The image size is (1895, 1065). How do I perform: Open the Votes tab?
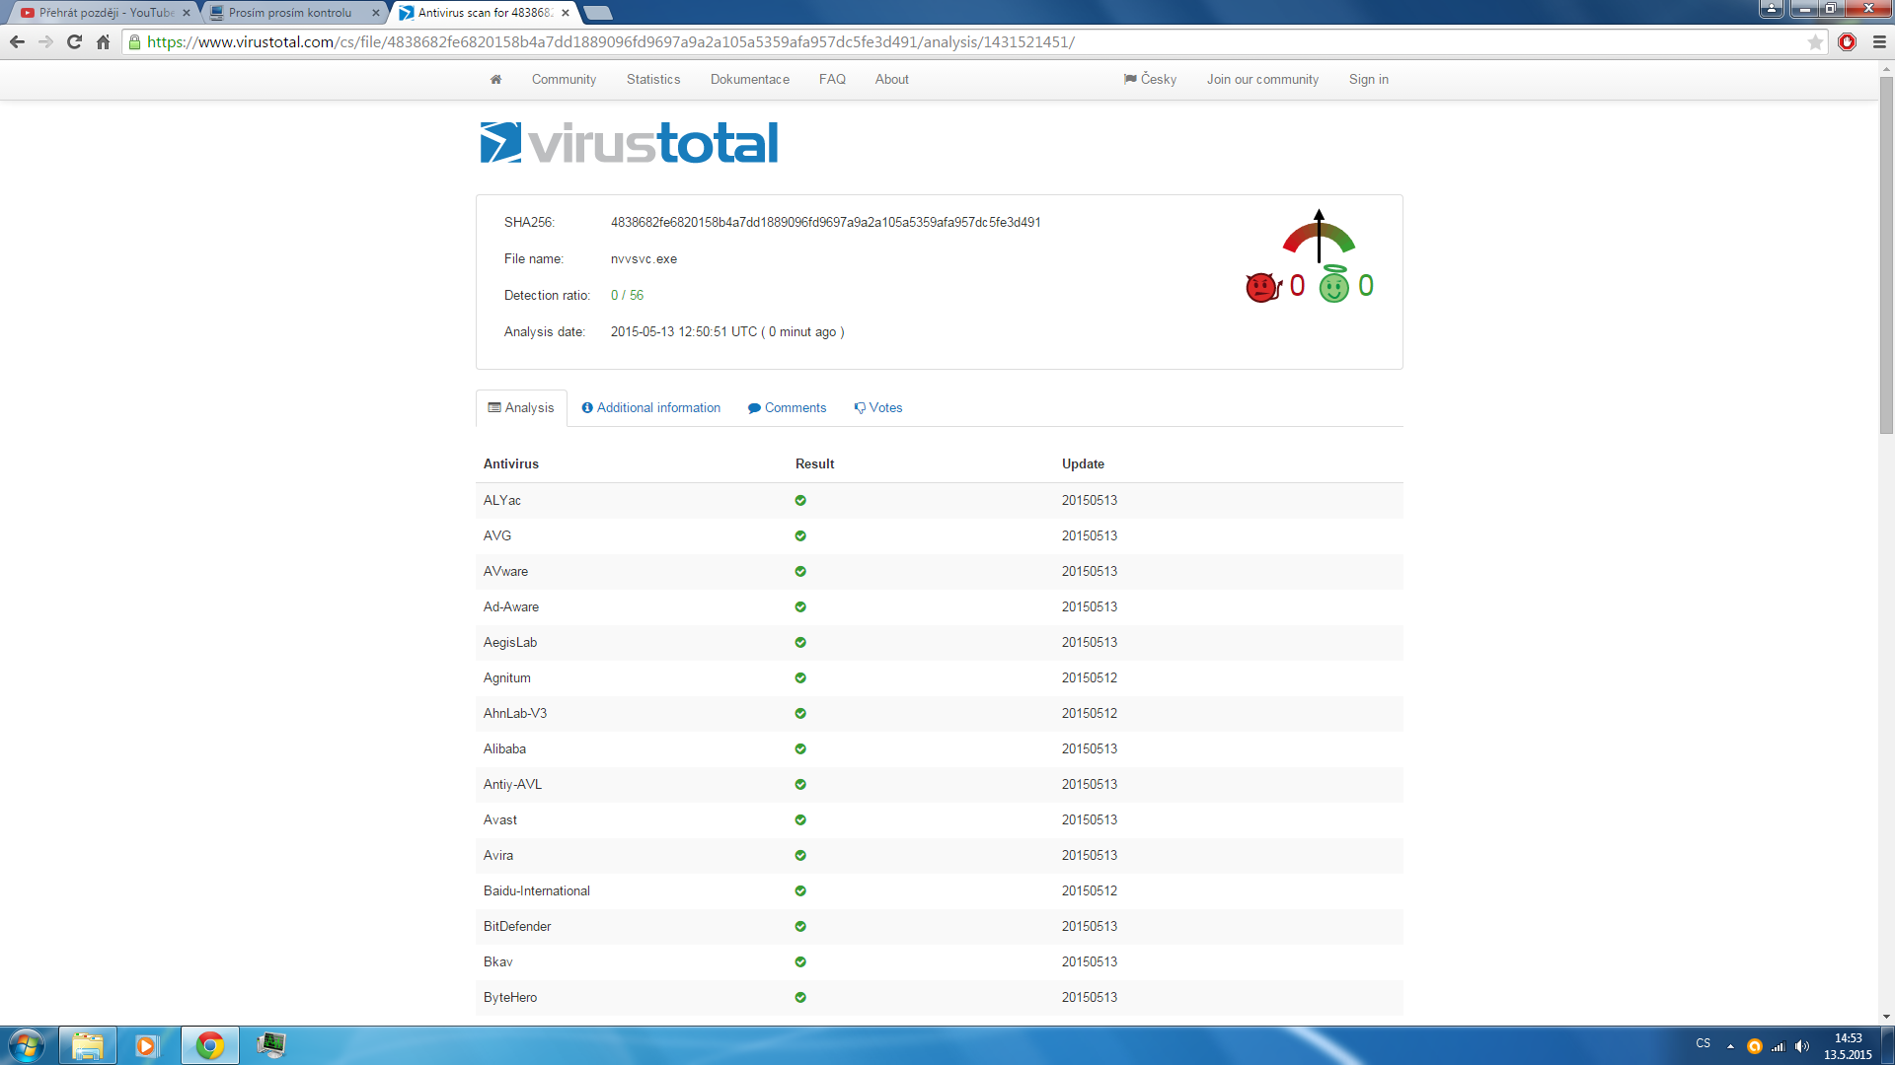878,408
